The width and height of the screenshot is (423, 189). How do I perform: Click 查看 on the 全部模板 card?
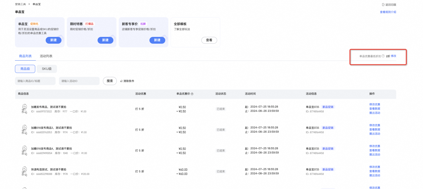pyautogui.click(x=209, y=40)
